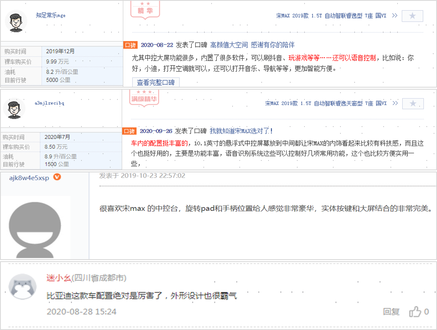Screen dimensions: 437x330
Task: Click the avatar of user a3mjlzwcibq
Action: click(14, 109)
